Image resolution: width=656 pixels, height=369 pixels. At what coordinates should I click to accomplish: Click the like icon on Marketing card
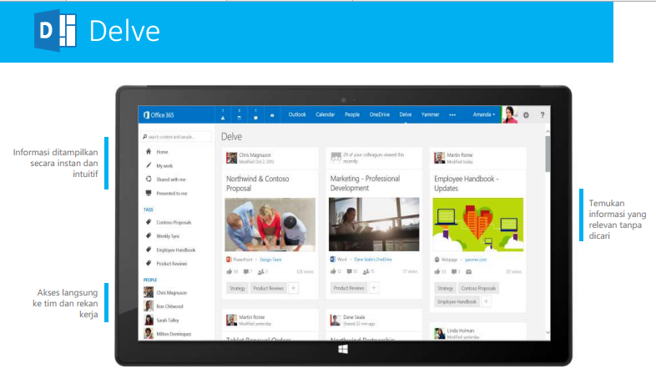point(333,271)
